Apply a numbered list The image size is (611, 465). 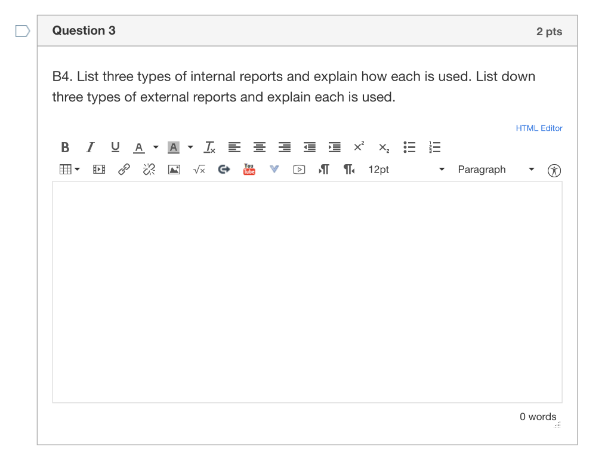[x=434, y=147]
